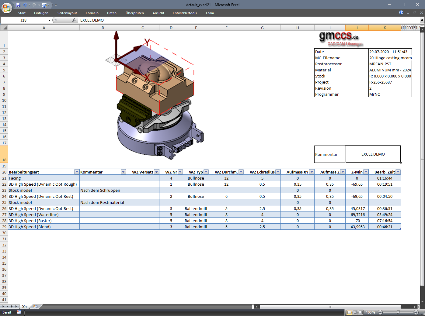Select the cell 'Nach dem Schruppen'
Image resolution: width=425 pixels, height=316 pixels.
click(103, 190)
